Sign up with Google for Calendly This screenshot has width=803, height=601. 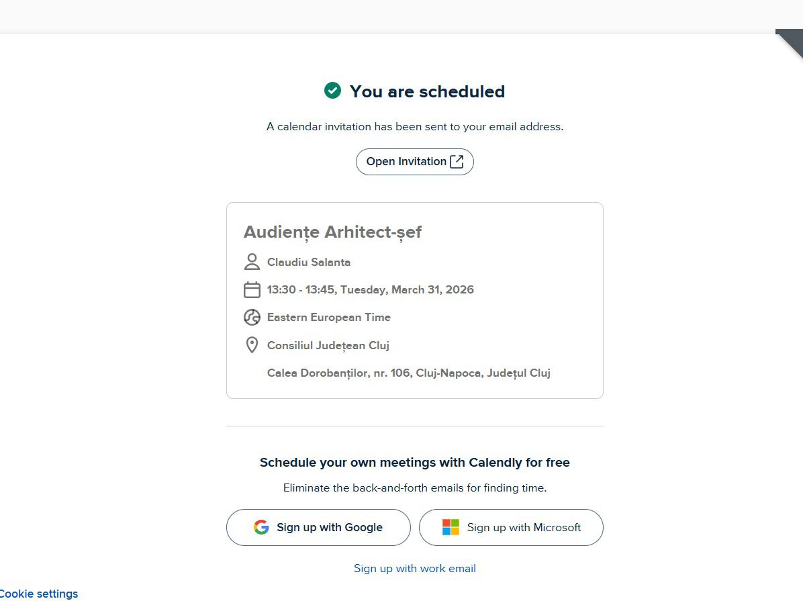point(318,527)
